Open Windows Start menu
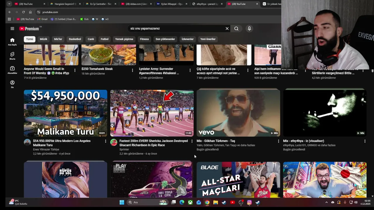 pyautogui.click(x=122, y=202)
